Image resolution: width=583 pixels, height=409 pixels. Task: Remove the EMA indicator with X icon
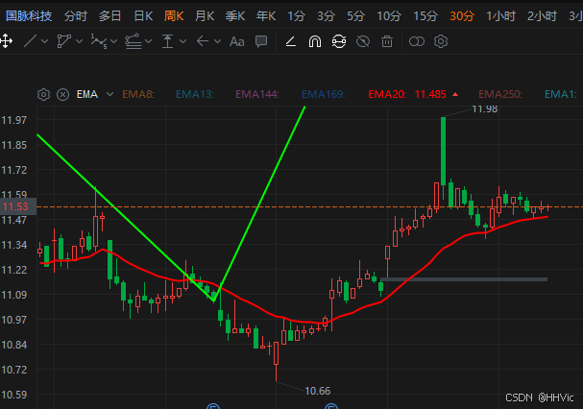coord(62,94)
